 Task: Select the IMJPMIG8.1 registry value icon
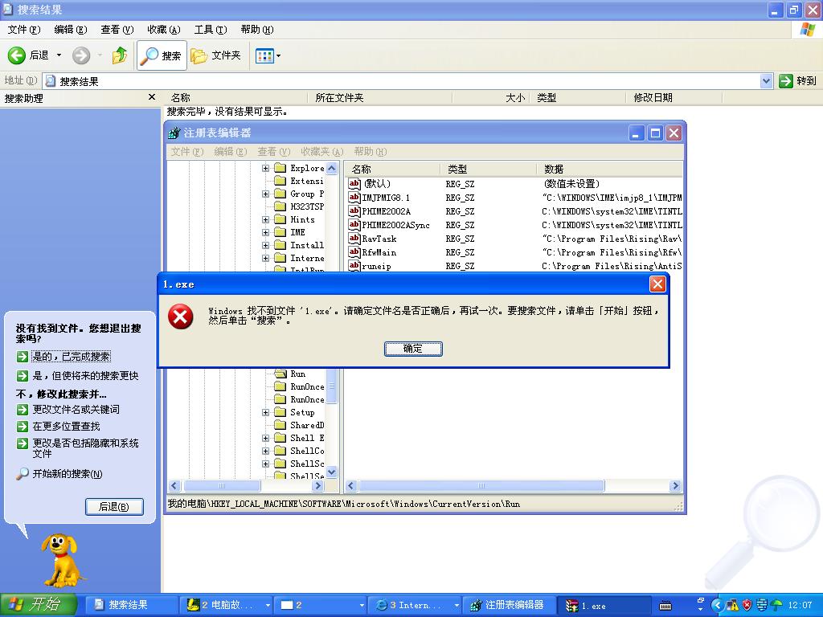[x=354, y=198]
